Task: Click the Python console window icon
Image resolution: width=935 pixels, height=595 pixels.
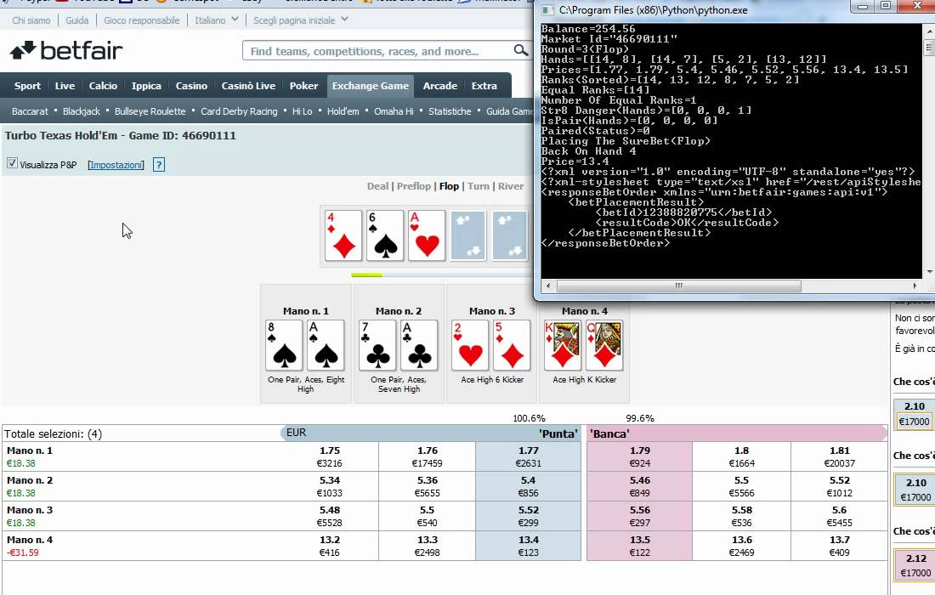Action: tap(547, 9)
